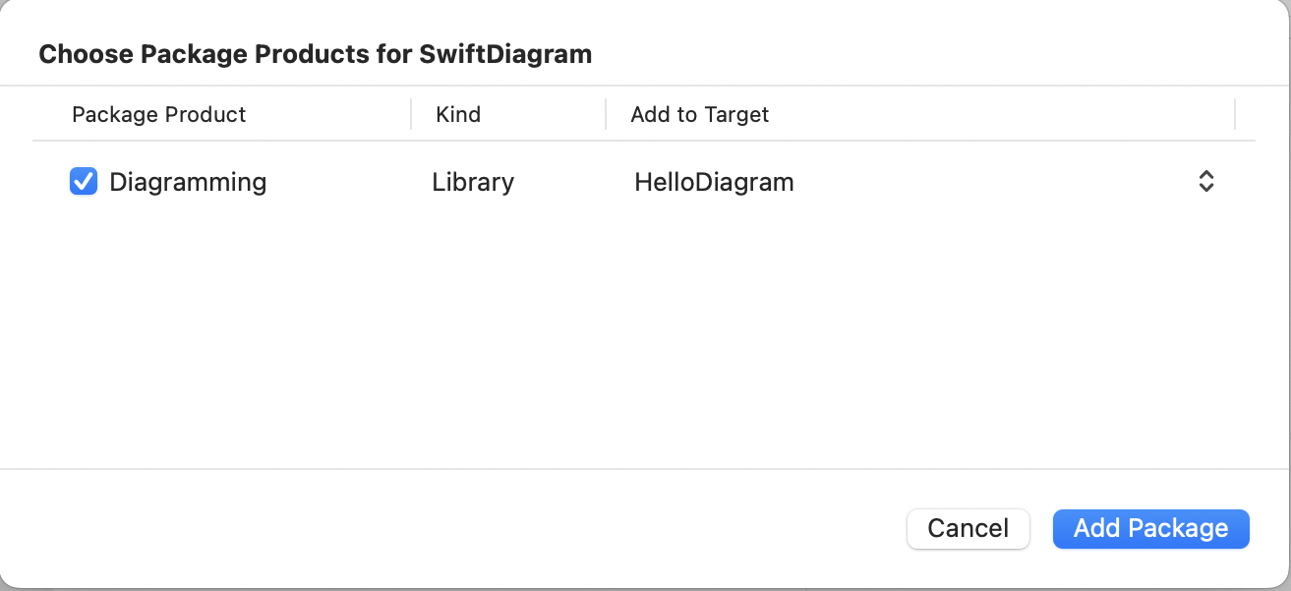This screenshot has height=591, width=1291.
Task: Click the empty space between HelloDiagram and its chevron
Action: 993,182
